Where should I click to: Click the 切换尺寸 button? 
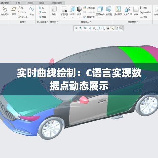(146, 13)
